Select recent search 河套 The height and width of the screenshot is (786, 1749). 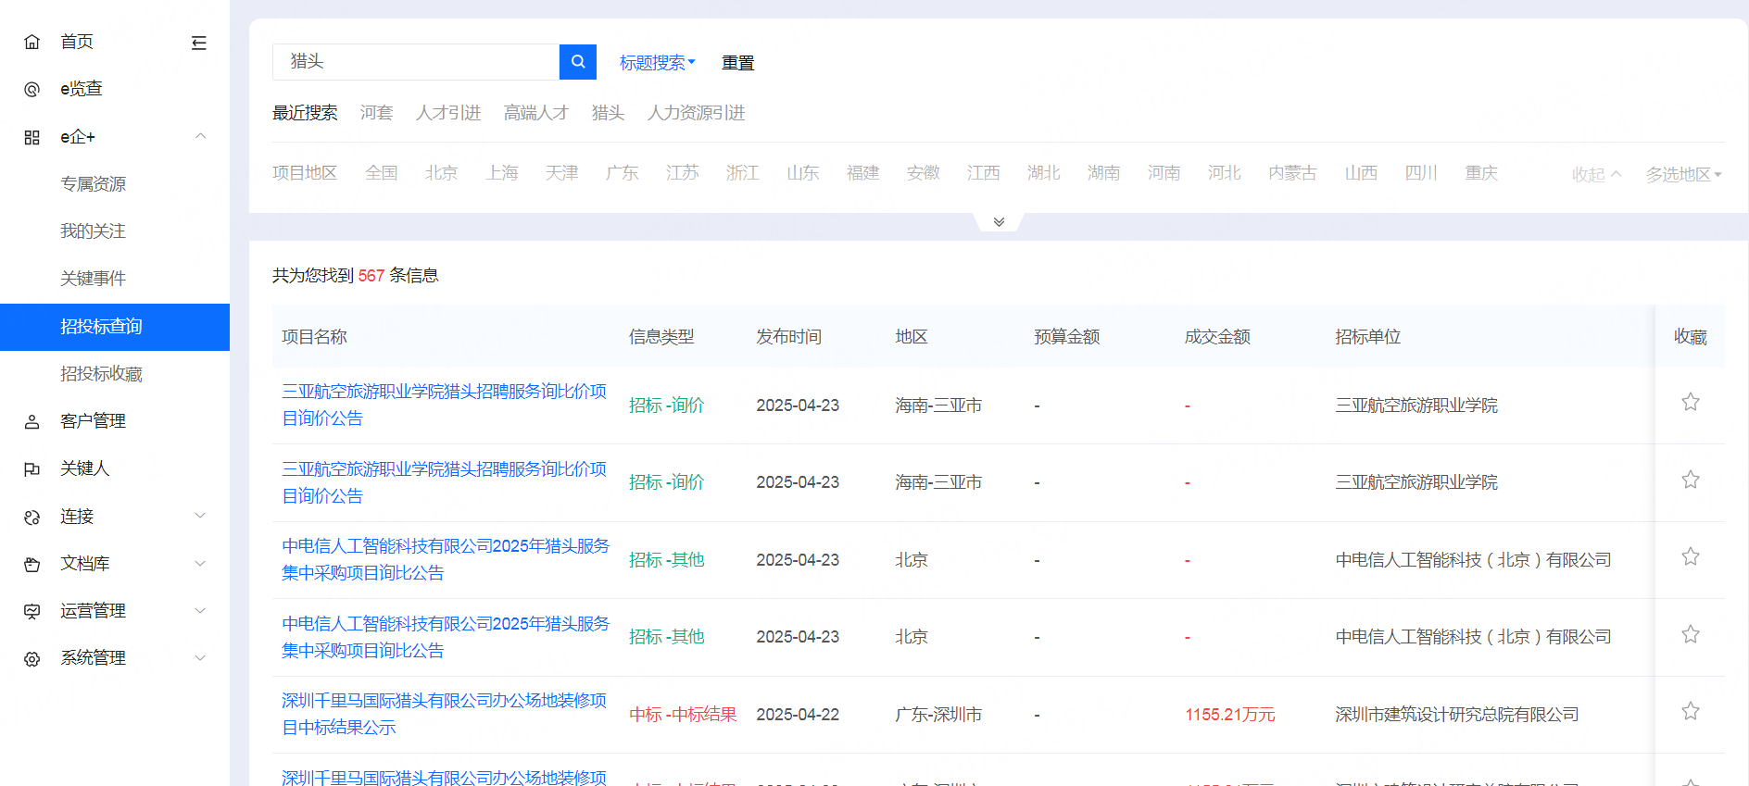pos(377,113)
